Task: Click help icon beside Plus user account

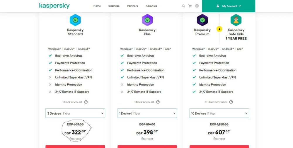Action: pos(158,102)
